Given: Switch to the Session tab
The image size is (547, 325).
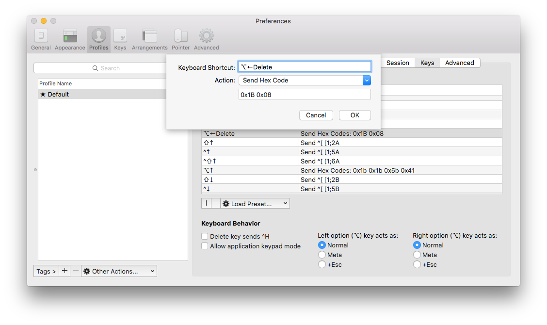Looking at the screenshot, I should [x=398, y=63].
